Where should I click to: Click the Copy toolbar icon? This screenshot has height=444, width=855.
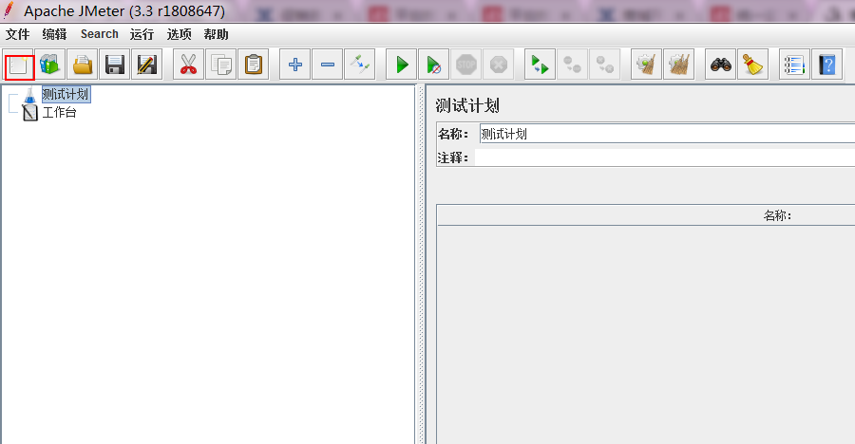click(x=220, y=65)
